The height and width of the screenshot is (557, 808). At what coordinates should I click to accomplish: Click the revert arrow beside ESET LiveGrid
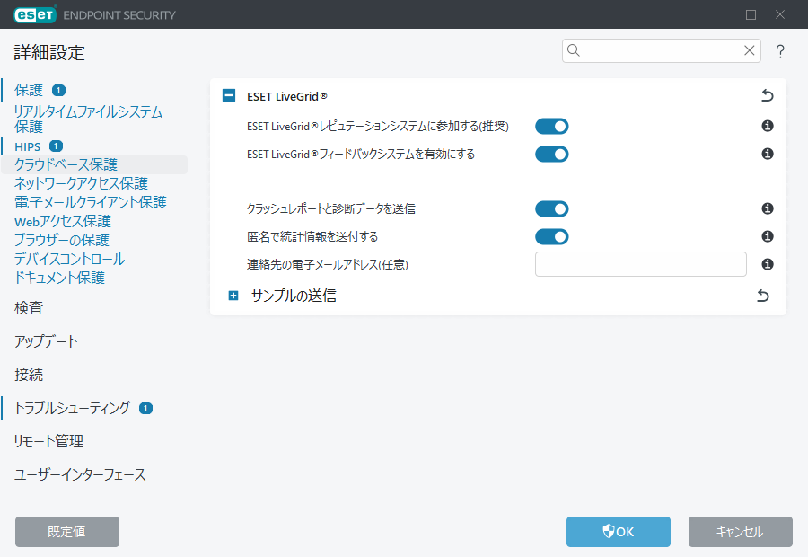[768, 95]
